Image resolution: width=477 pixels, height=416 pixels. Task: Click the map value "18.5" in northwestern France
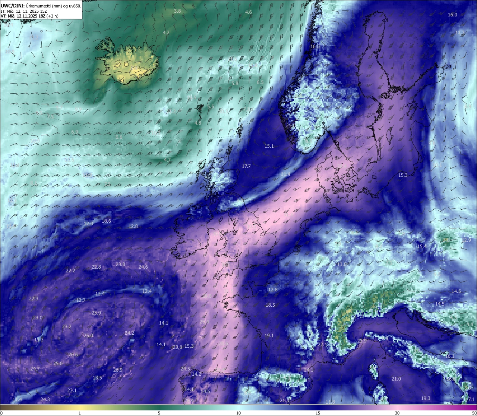click(270, 305)
